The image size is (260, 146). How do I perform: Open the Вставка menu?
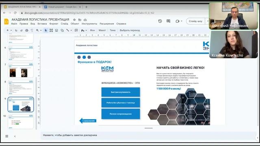tap(42, 24)
